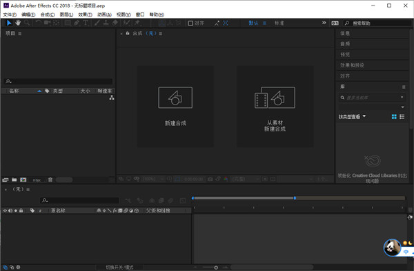Open the 效果(T) menu
The image size is (414, 271).
coord(85,14)
